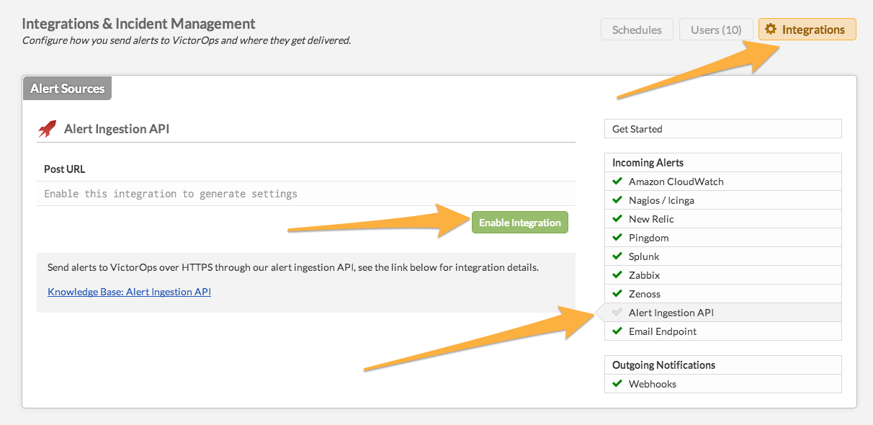Click the gray checkmark next to Alert Ingestion API
The image size is (873, 425).
[617, 313]
